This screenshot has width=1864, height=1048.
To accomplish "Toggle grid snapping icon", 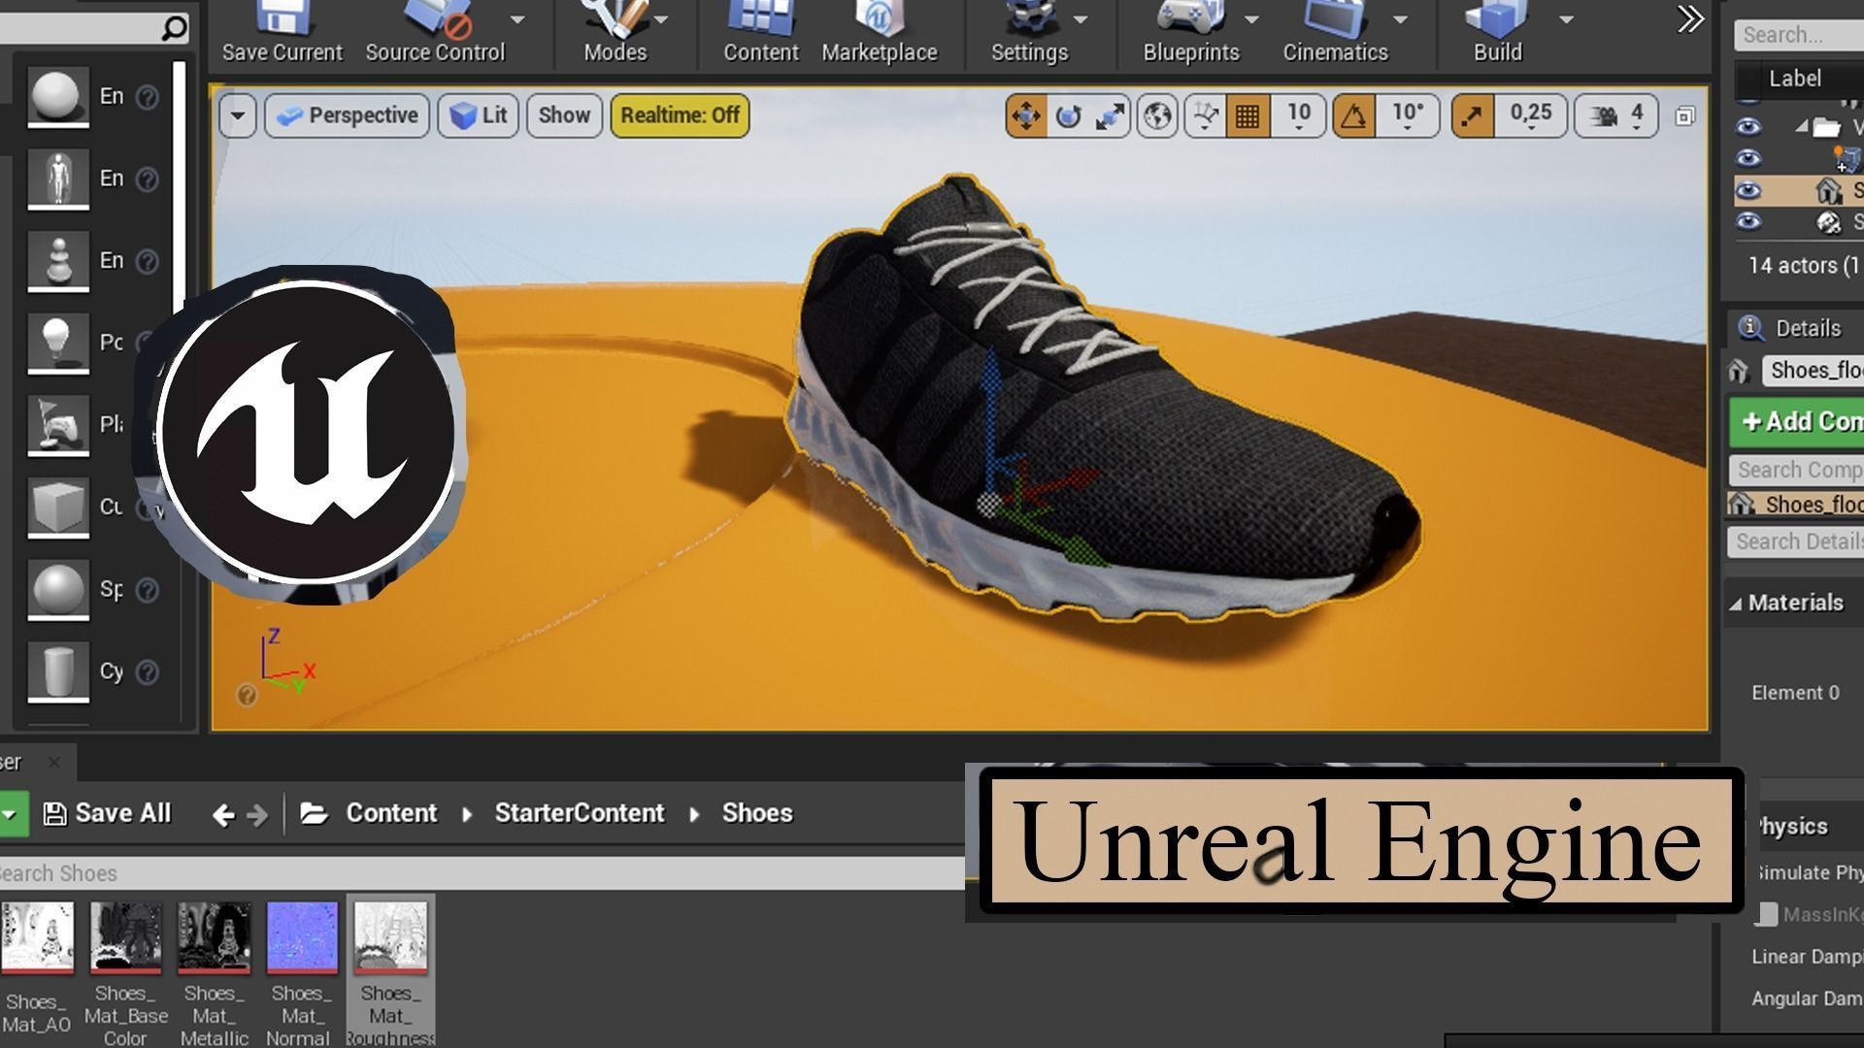I will point(1248,116).
